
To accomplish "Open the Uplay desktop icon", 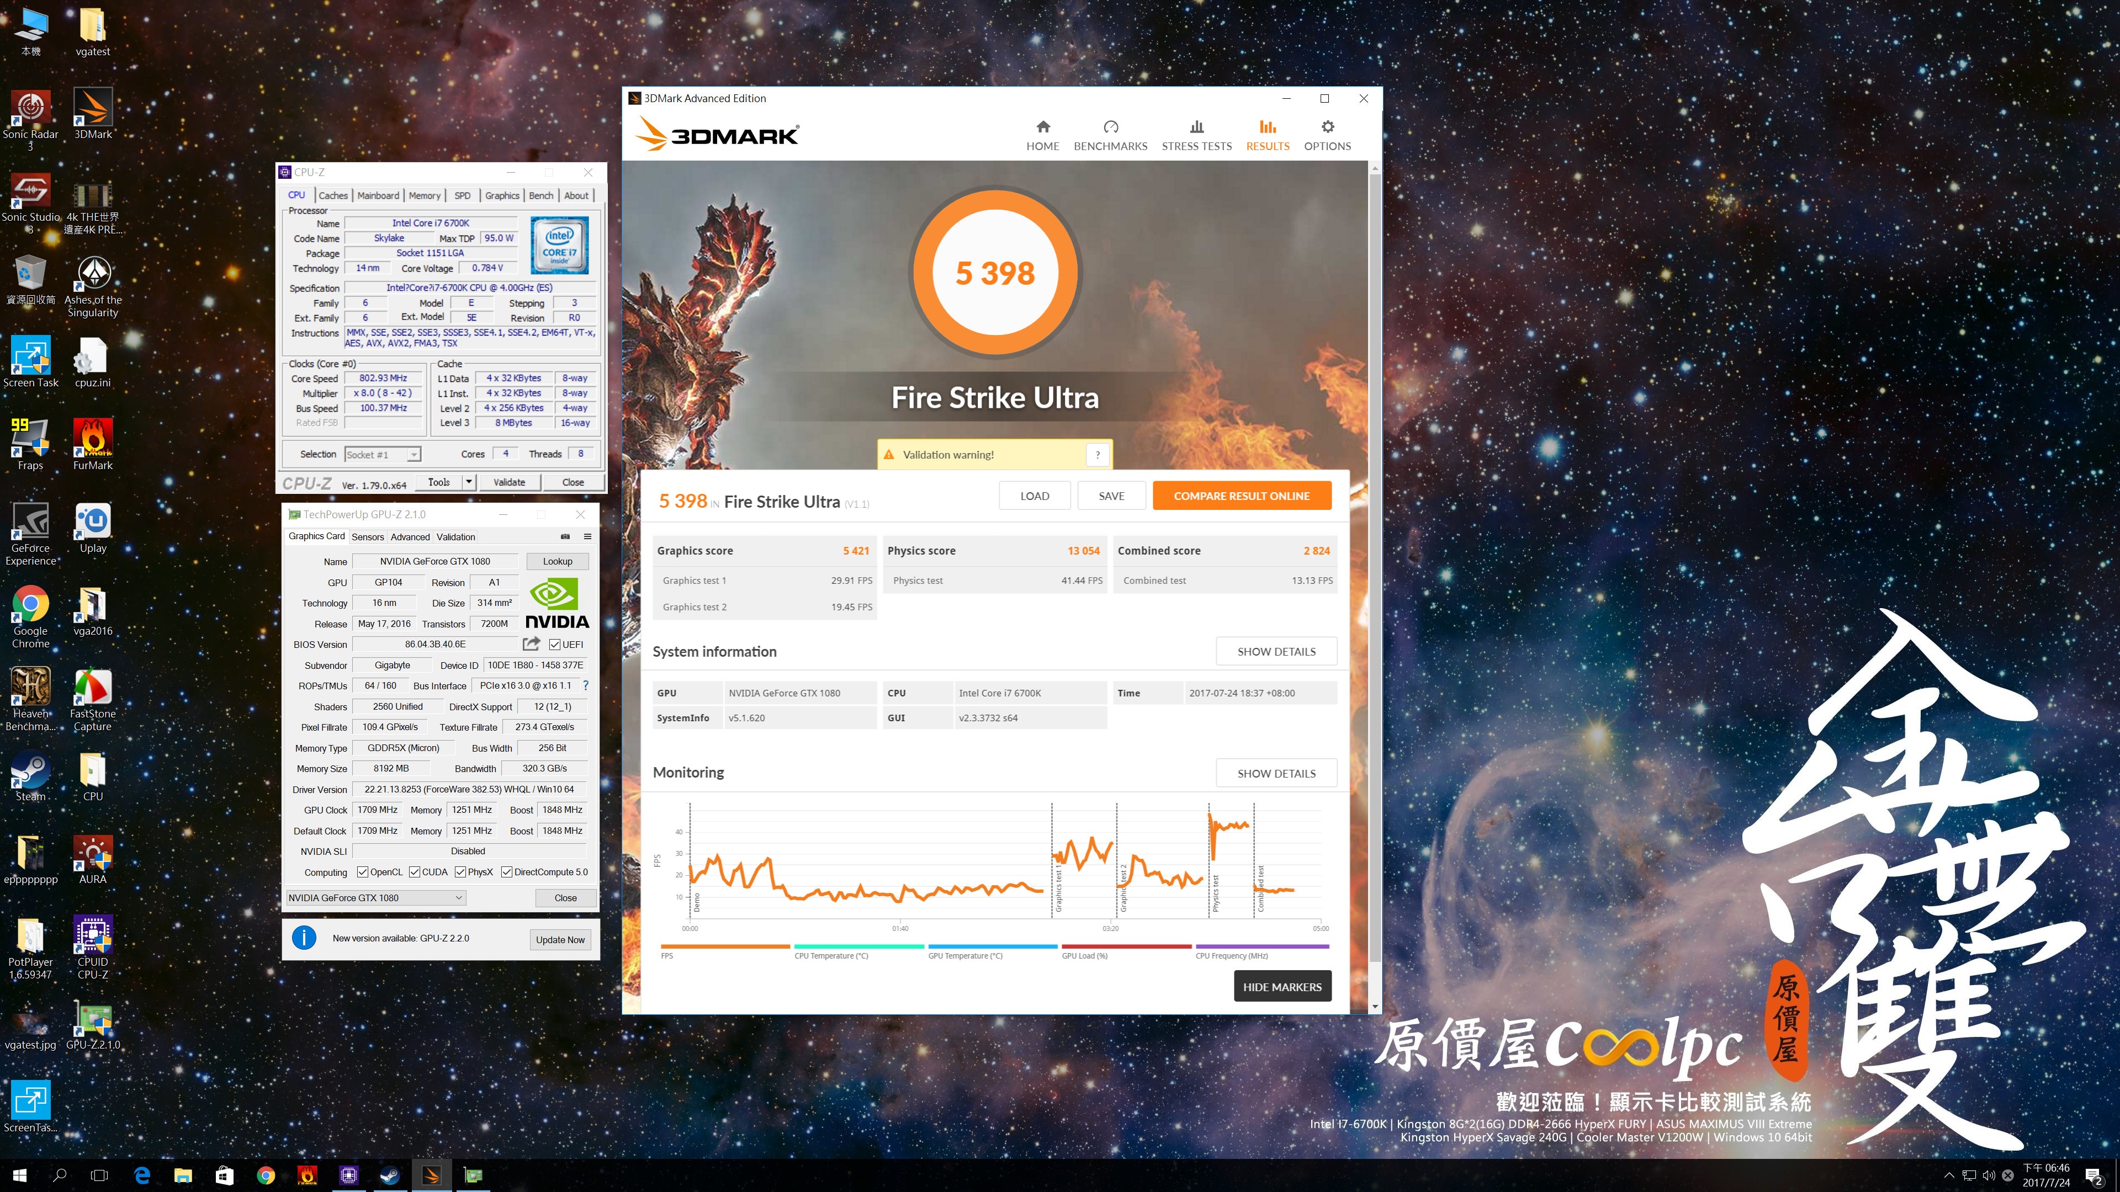I will pos(93,528).
